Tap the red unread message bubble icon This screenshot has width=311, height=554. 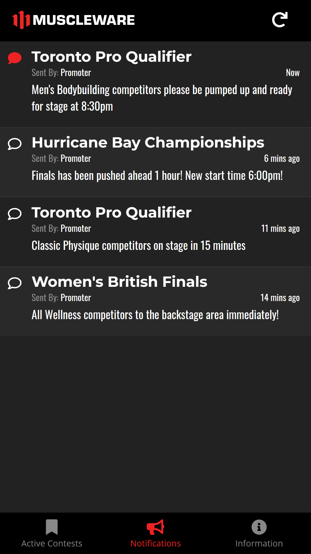pyautogui.click(x=15, y=58)
